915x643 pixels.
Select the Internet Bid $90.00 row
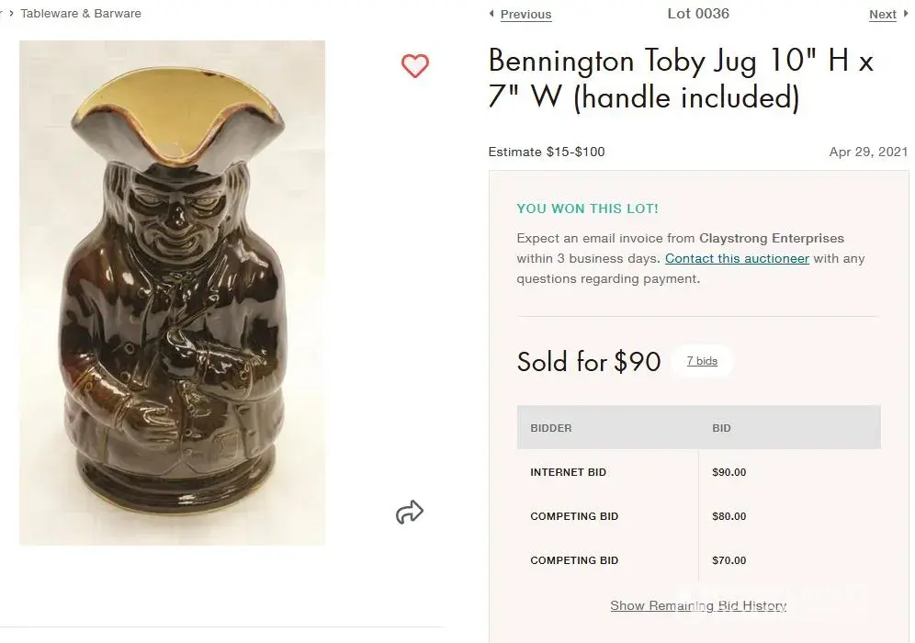coord(698,472)
